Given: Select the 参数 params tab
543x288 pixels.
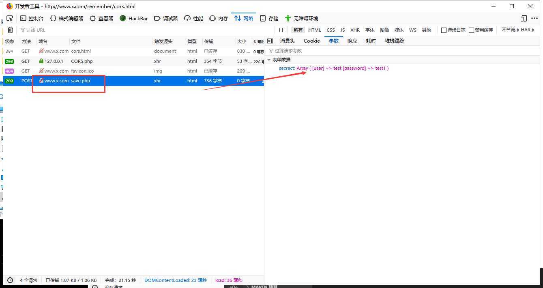Looking at the screenshot, I should (x=334, y=41).
